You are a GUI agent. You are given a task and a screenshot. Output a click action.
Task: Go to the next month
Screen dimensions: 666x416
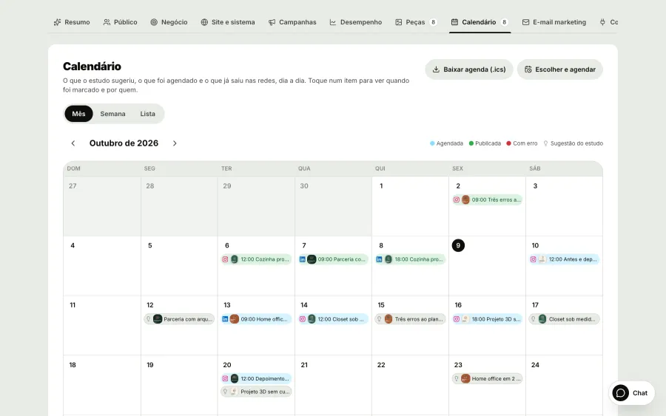click(175, 143)
